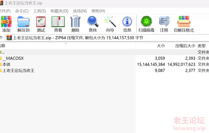This screenshot has height=133, width=209.
Task: Click packed size 2,377
Action: [x=190, y=70]
